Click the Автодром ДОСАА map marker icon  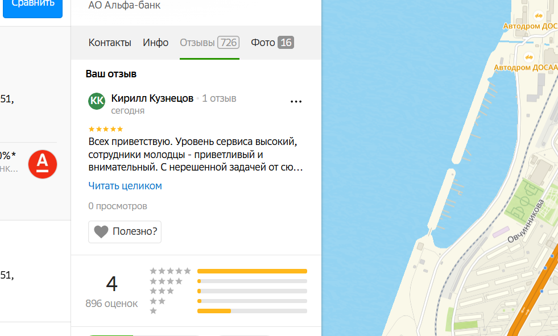529,57
